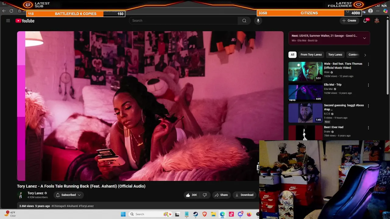The image size is (390, 219).
Task: Go to the YouTube home logo
Action: (25, 21)
